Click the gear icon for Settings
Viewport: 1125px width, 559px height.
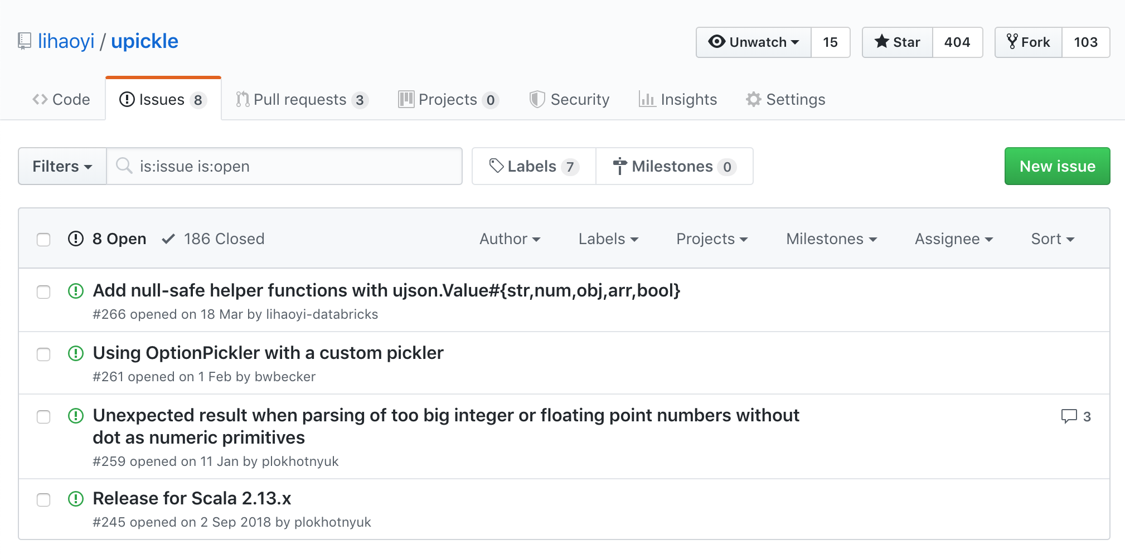click(753, 99)
